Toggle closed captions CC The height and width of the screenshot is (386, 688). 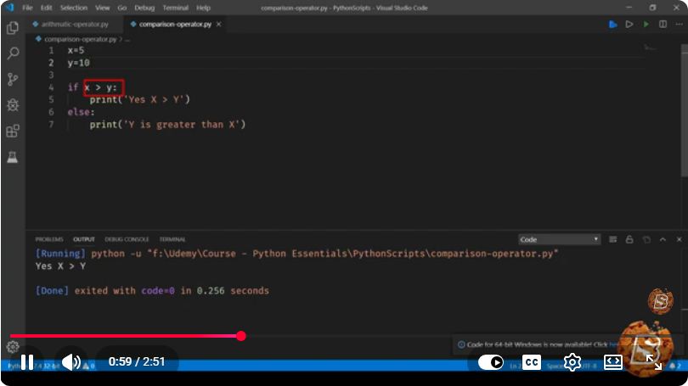point(532,362)
